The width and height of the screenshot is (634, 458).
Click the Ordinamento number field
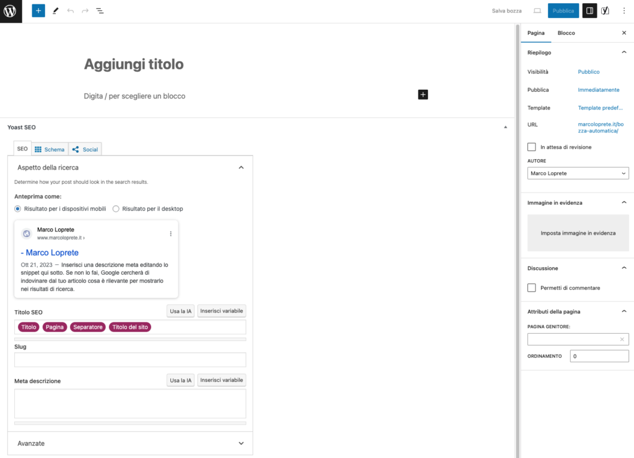pos(599,356)
